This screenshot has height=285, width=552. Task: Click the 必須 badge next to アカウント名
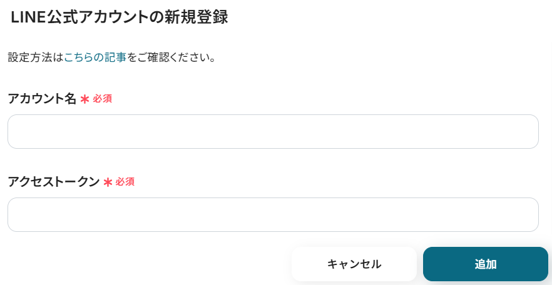(x=102, y=99)
